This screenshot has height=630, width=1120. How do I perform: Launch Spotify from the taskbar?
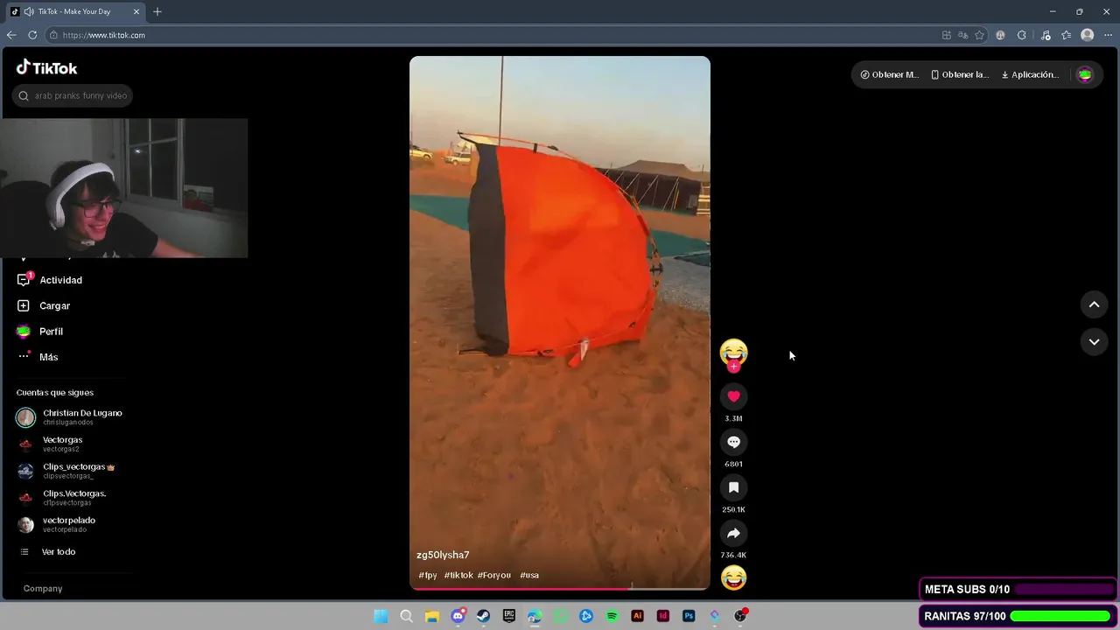click(612, 616)
